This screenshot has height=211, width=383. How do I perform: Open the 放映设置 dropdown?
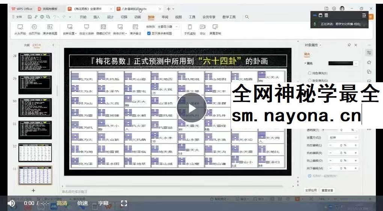69,33
